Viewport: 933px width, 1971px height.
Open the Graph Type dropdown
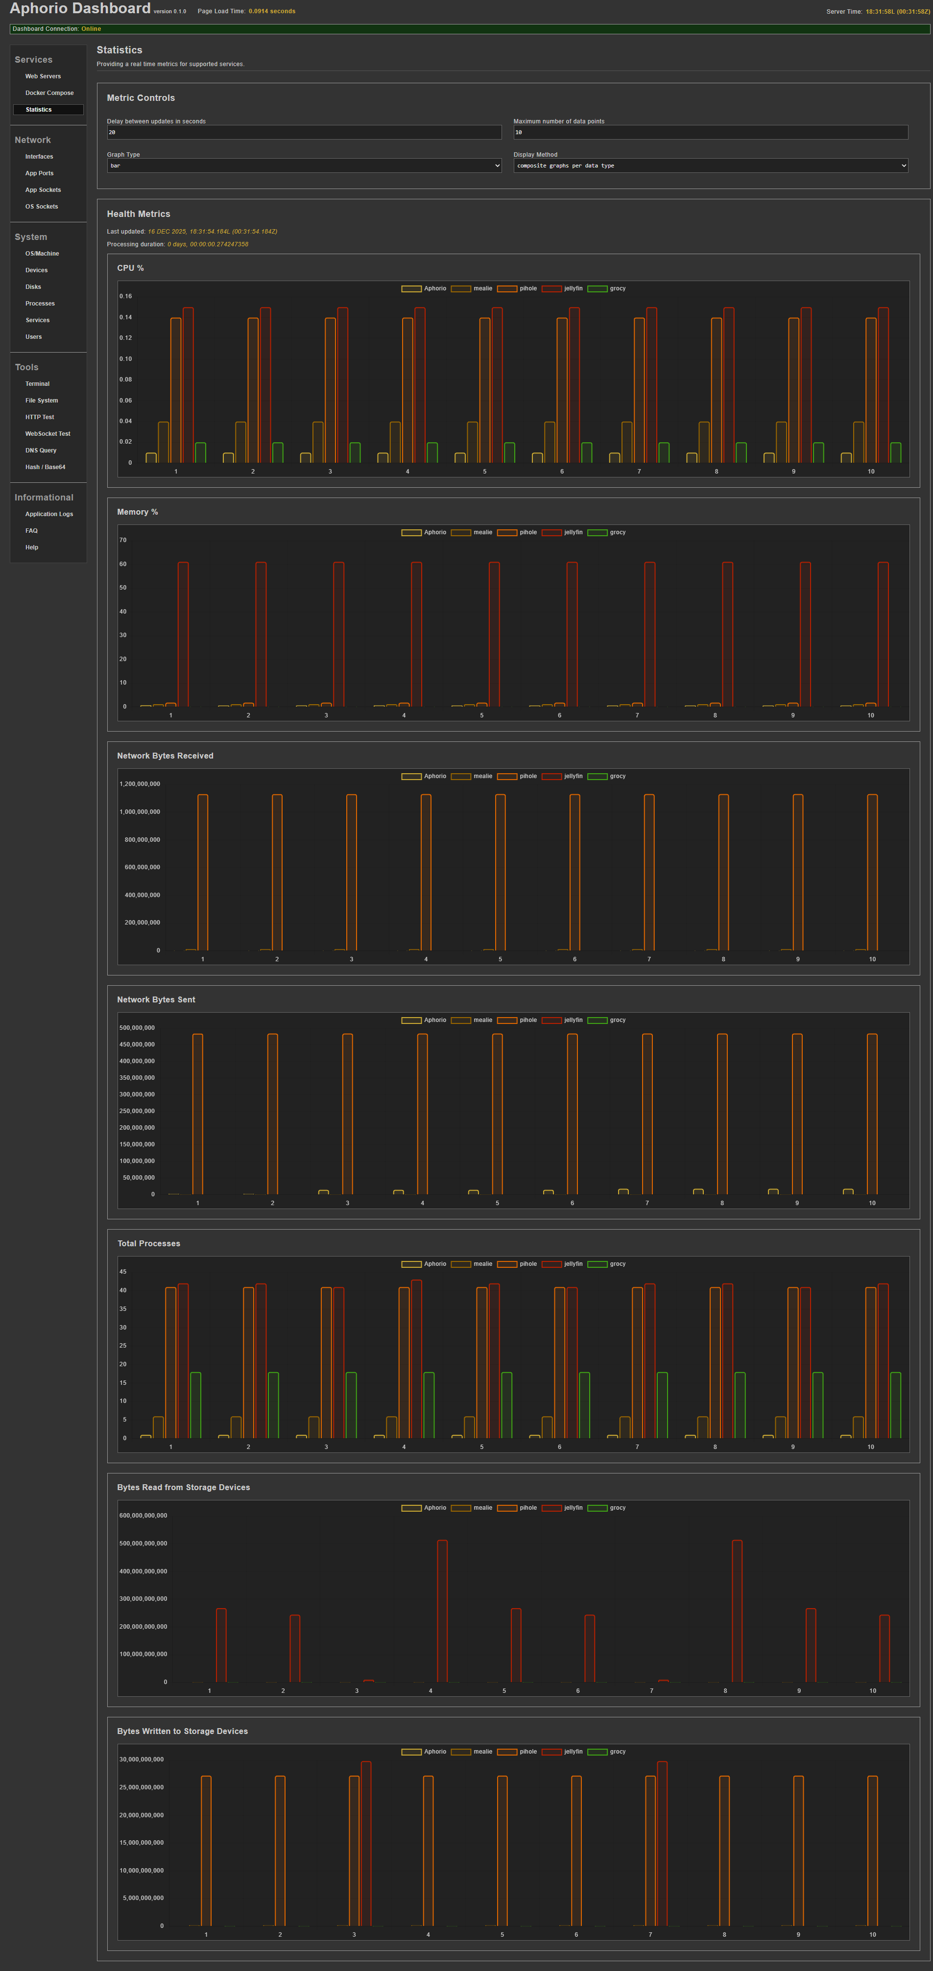coord(304,166)
